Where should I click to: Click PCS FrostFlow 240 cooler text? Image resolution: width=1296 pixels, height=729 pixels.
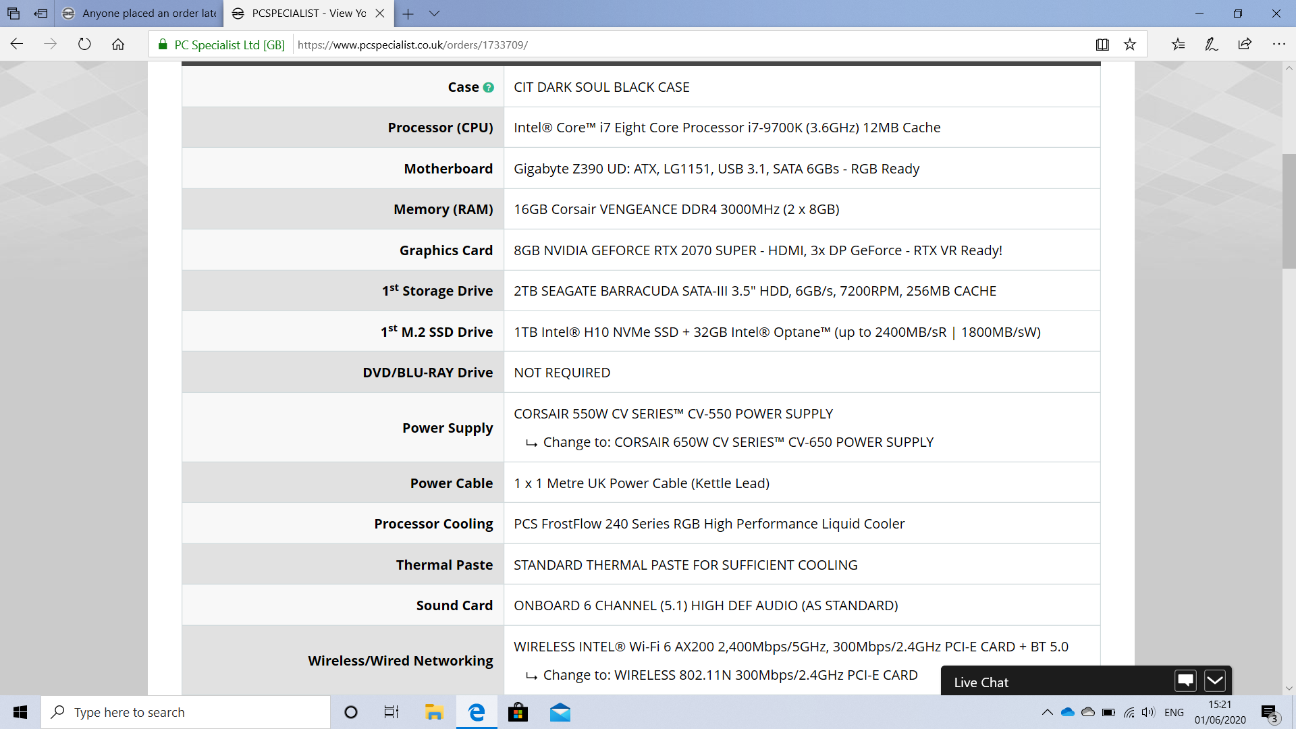pyautogui.click(x=709, y=524)
